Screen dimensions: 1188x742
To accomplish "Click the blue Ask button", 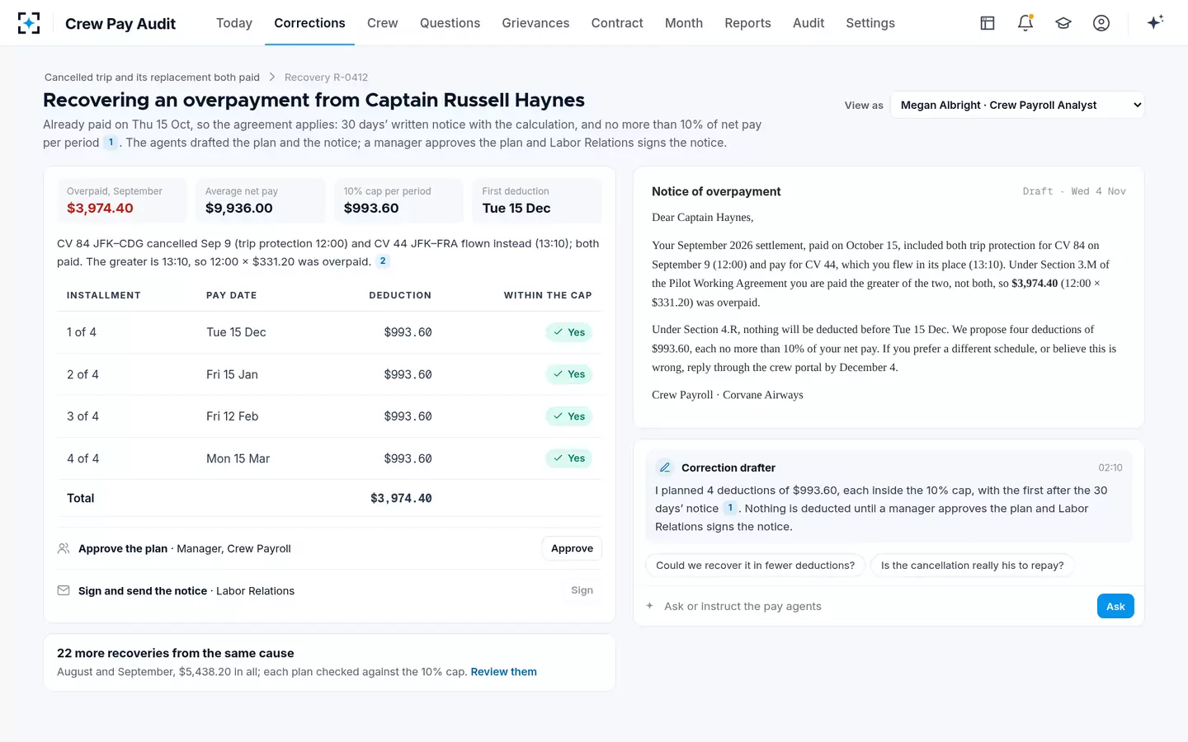I will tap(1115, 606).
